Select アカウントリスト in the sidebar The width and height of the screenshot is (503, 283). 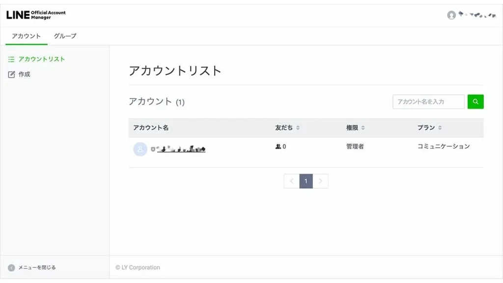coord(42,59)
